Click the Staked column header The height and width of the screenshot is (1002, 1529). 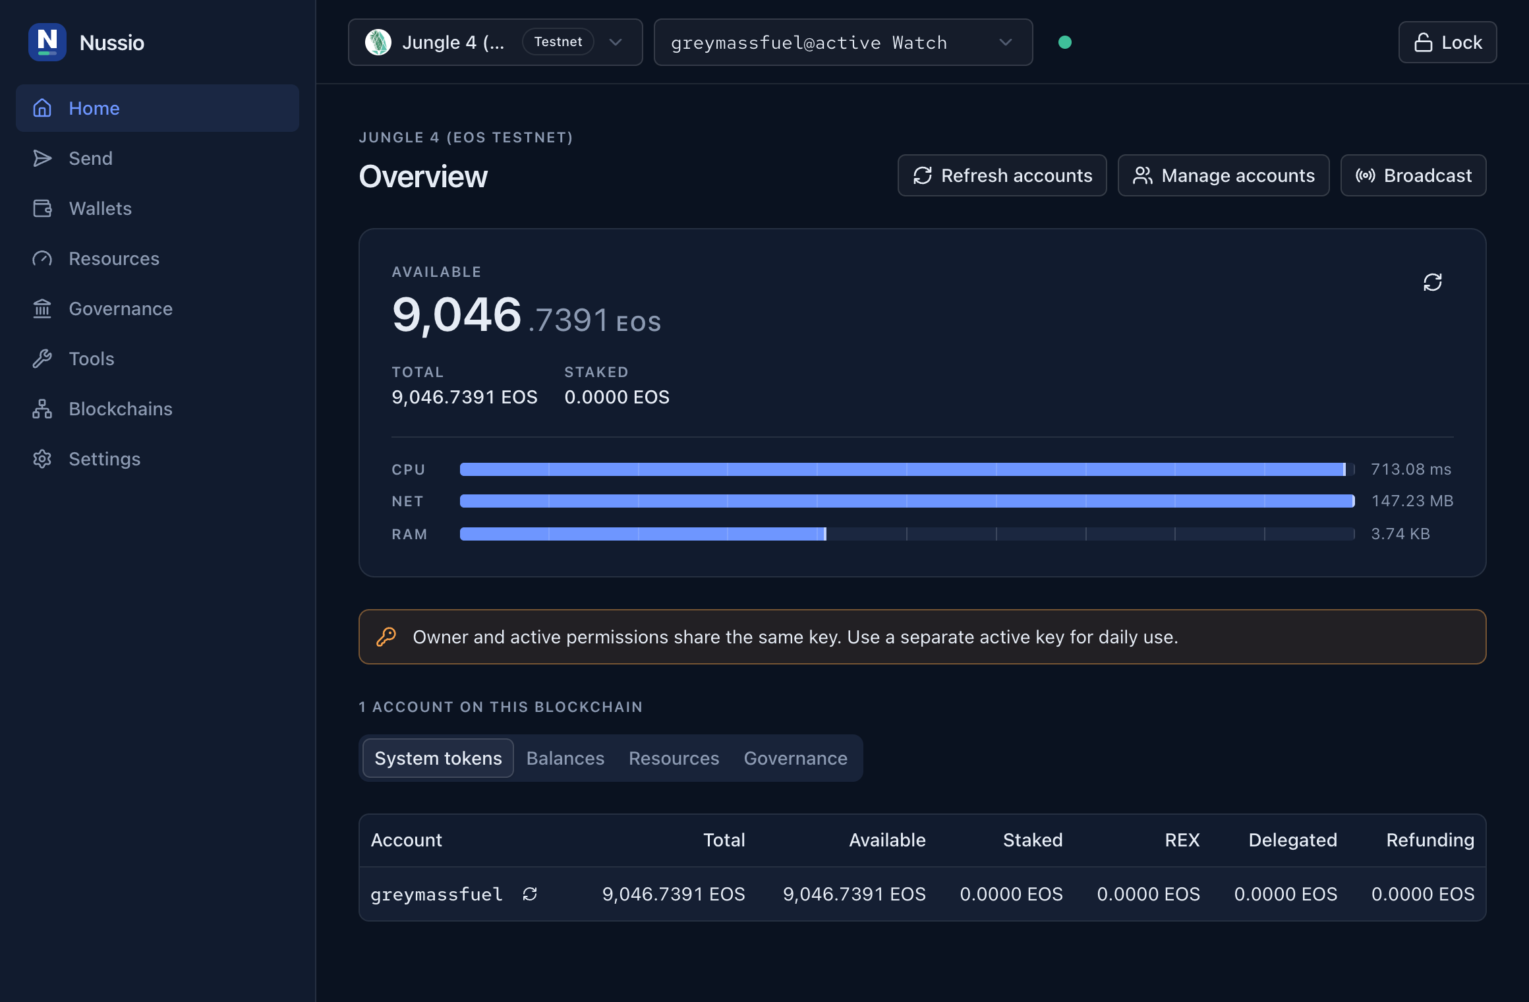click(x=1033, y=840)
